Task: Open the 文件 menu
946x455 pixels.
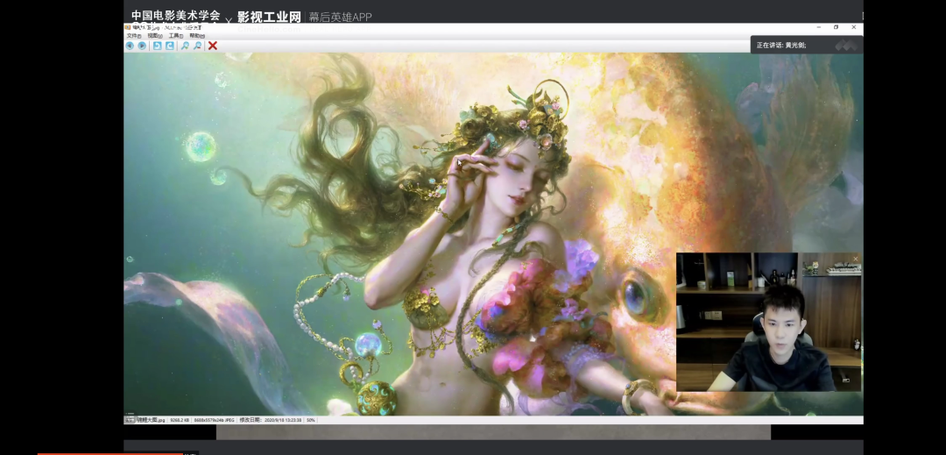Action: [x=134, y=36]
